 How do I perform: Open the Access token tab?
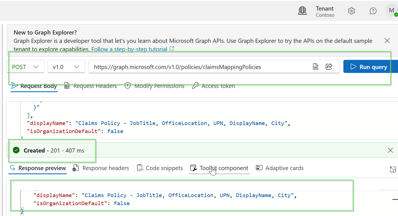[213, 86]
